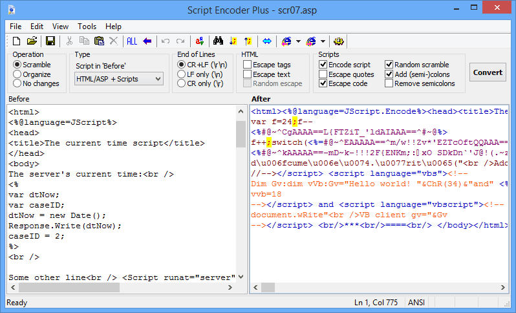Select the No changes operation
The image size is (516, 313).
coord(36,83)
